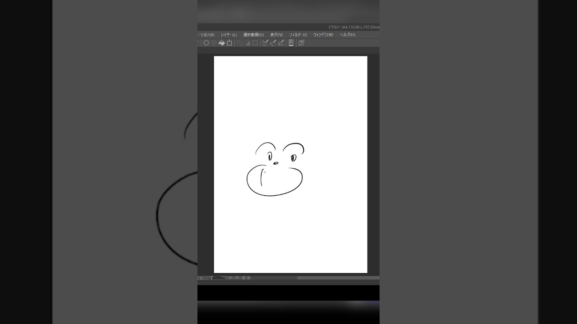Open the ヘルプ(H) menu
Screen dimensions: 577x324
(348, 35)
